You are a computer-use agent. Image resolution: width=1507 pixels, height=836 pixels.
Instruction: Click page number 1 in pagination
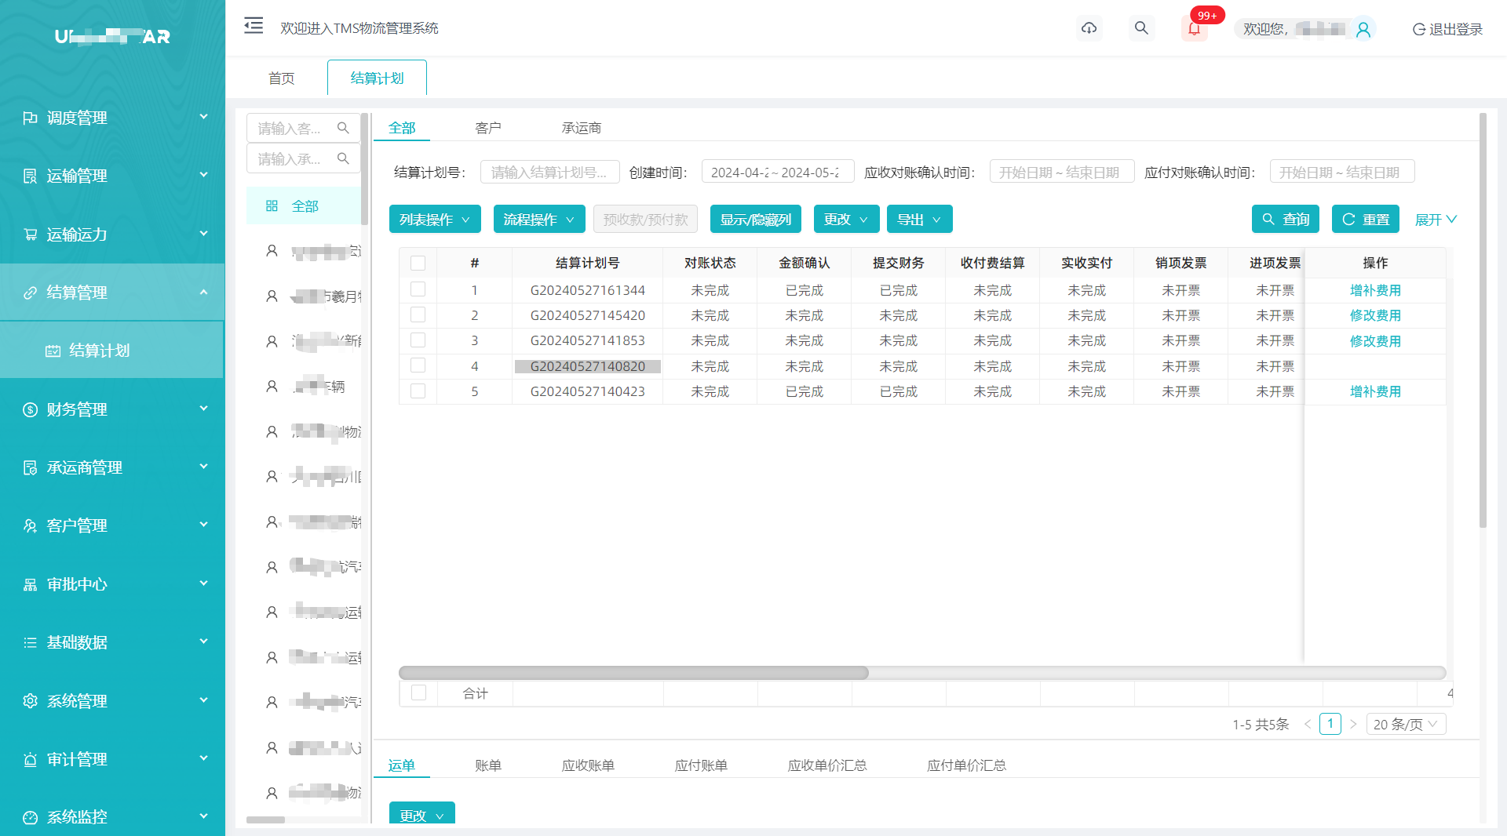point(1330,724)
